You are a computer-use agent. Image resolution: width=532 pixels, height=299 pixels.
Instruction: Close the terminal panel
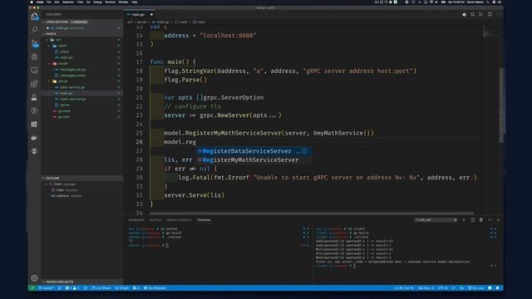point(499,220)
